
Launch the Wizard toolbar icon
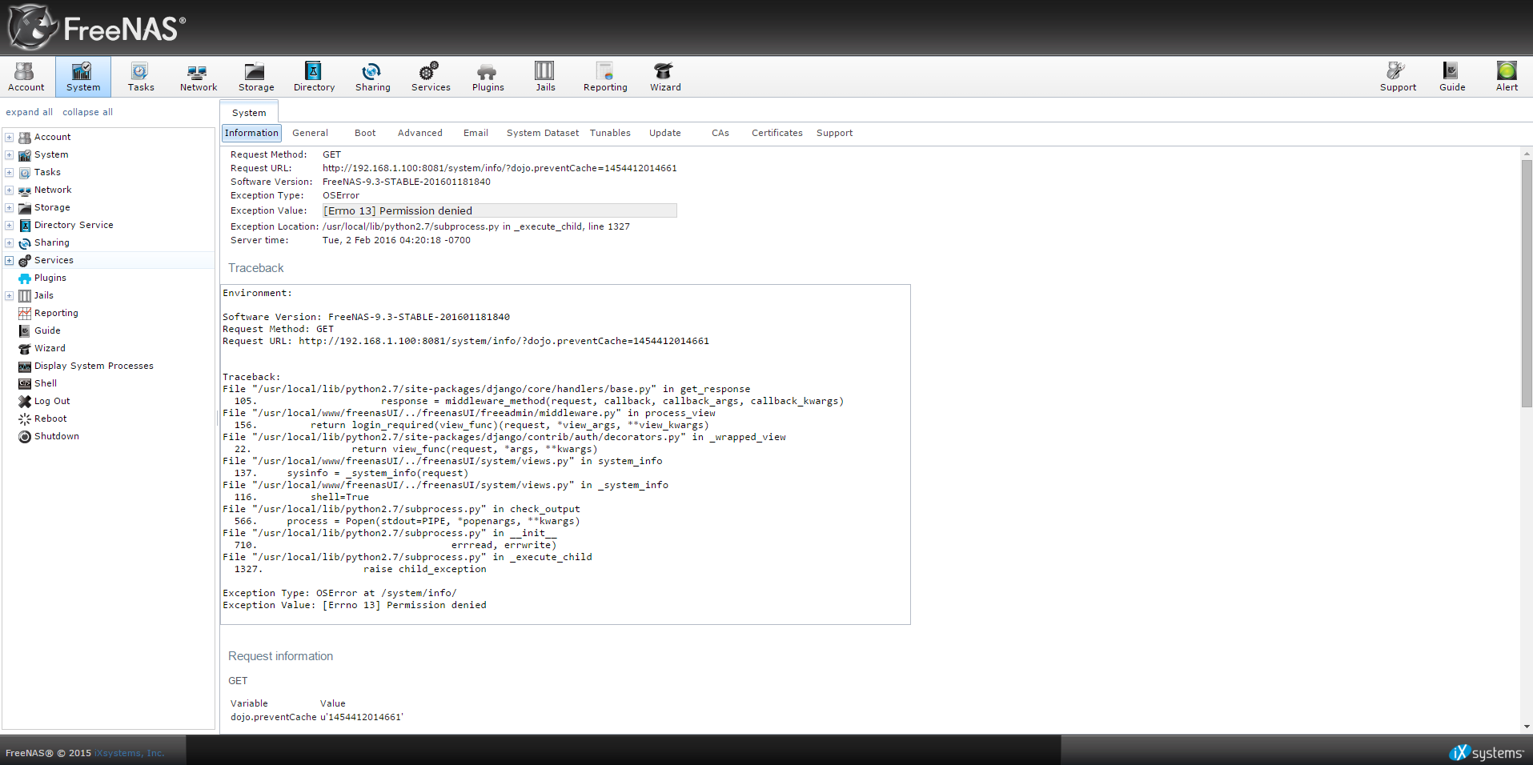(x=665, y=77)
